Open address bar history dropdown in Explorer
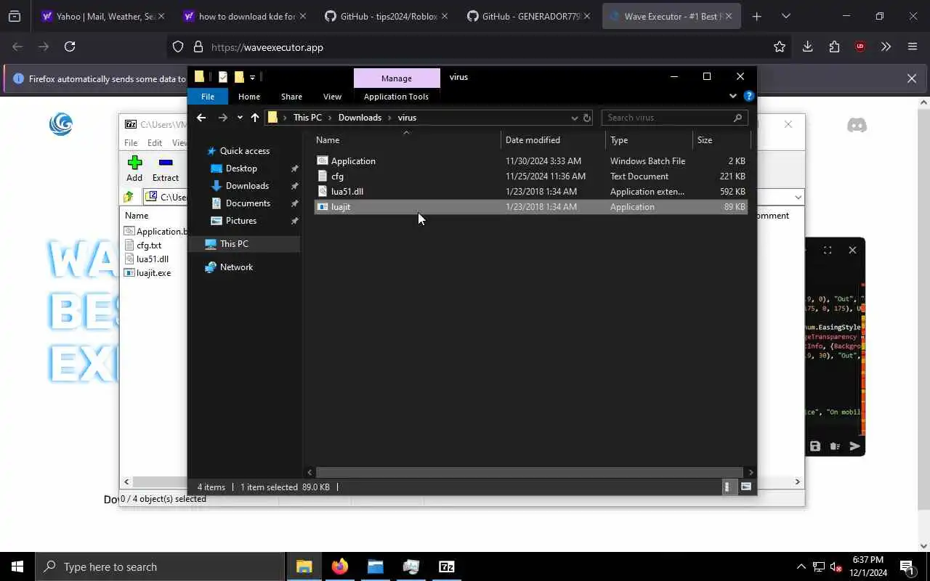 (574, 118)
